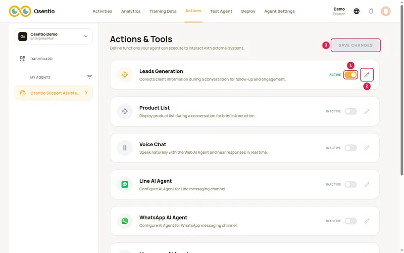The height and width of the screenshot is (253, 404).
Task: Click the Dashboard grid icon
Action: pos(23,59)
